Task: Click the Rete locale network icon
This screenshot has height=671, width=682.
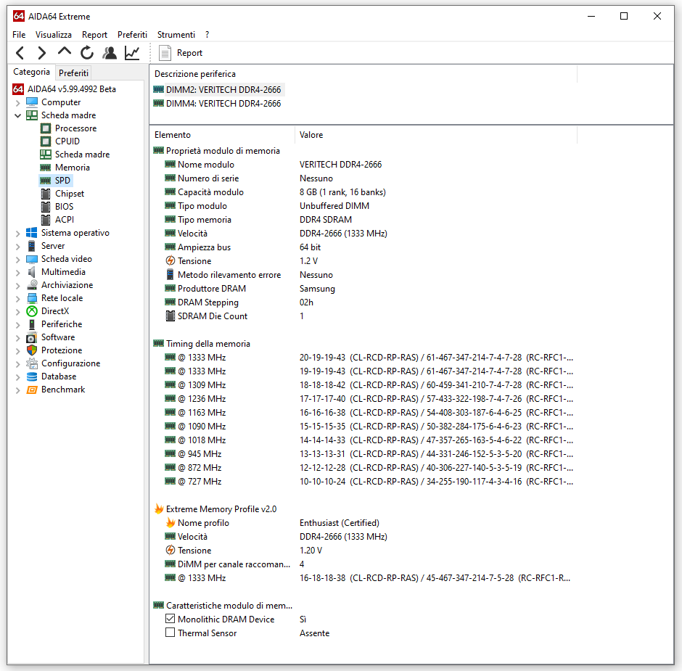Action: pyautogui.click(x=32, y=298)
